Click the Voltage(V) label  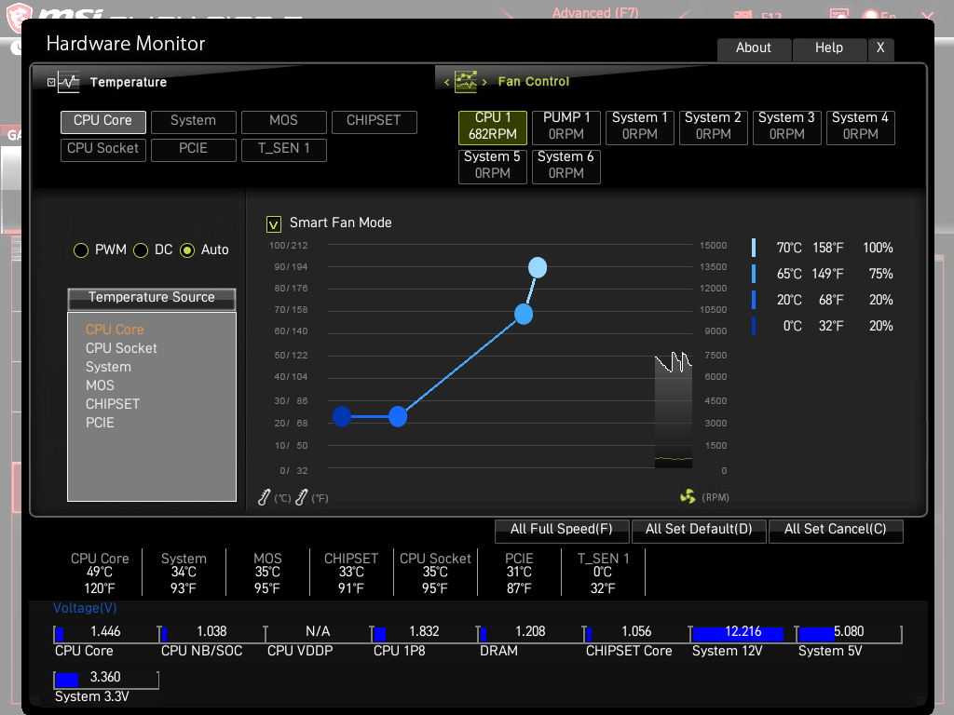pos(85,608)
